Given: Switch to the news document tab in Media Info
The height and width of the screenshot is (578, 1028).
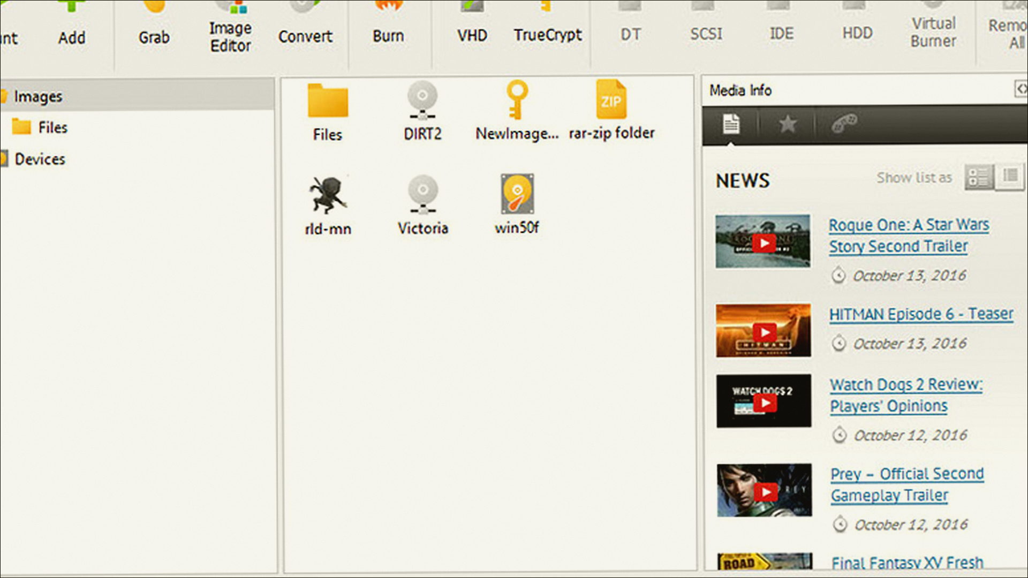Looking at the screenshot, I should pyautogui.click(x=731, y=124).
